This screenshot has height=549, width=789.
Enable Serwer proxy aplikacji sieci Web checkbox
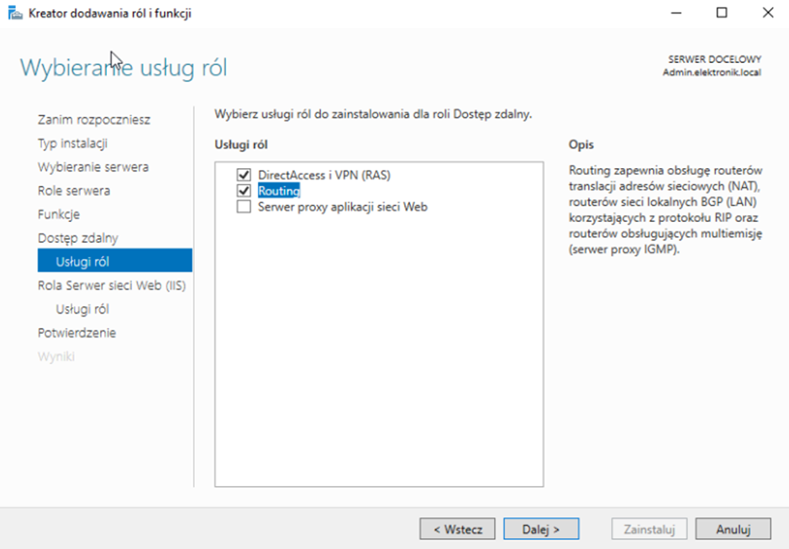(245, 207)
